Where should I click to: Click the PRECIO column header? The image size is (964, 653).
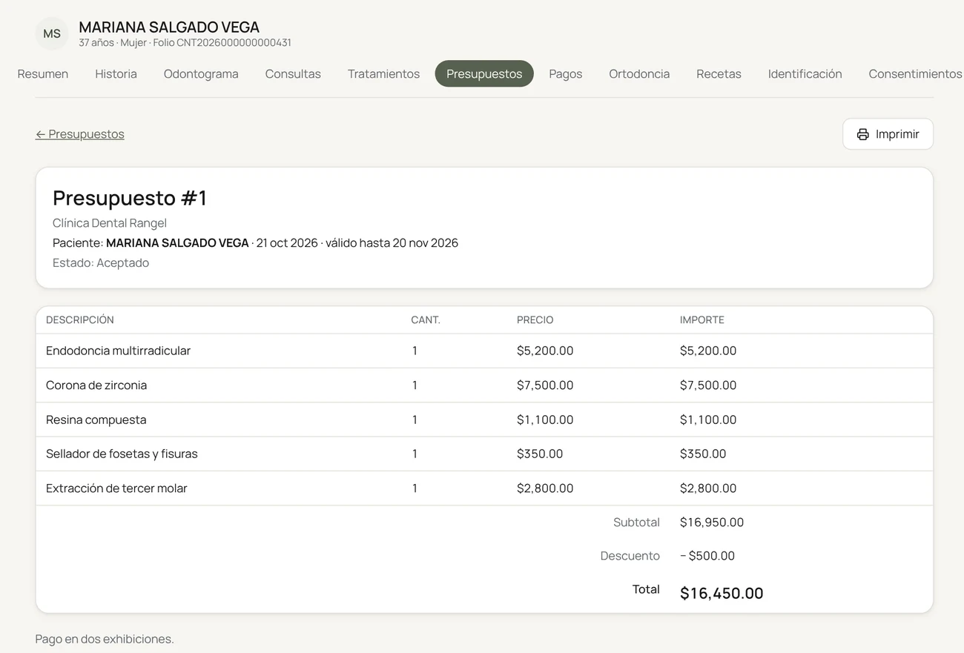(x=535, y=320)
